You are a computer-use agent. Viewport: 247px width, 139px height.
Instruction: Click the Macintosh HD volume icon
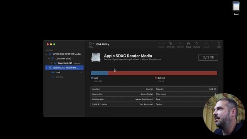point(55,63)
